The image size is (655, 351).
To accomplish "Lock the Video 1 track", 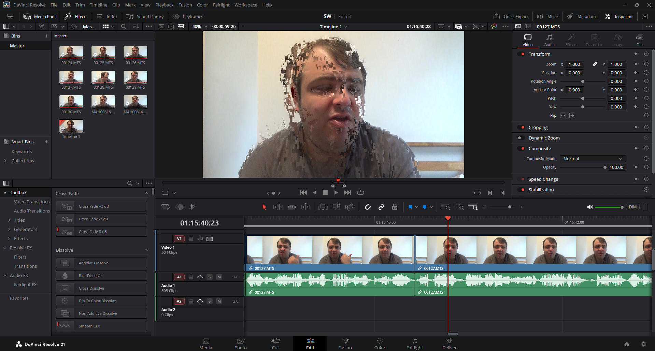I will [191, 239].
